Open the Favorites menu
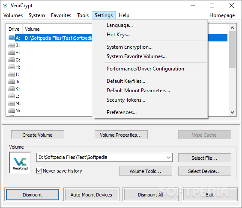Screen dimensions: 242x208 (x=61, y=15)
